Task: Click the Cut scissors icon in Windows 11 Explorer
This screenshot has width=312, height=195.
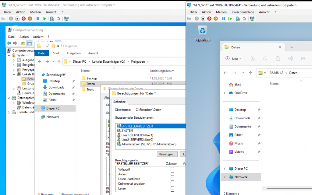Action: [253, 58]
